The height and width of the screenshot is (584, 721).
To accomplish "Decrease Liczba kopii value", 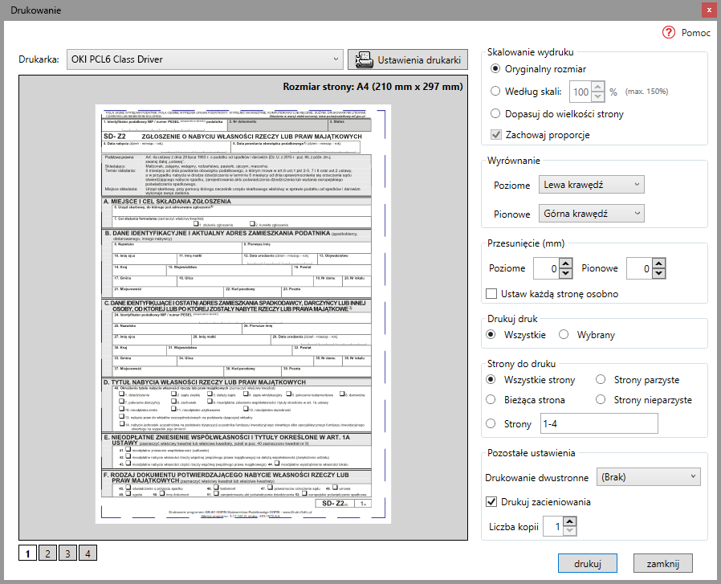I will pos(570,531).
